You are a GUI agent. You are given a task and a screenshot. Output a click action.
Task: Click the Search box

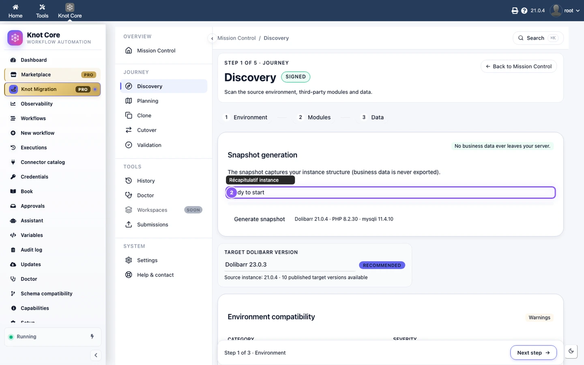538,38
